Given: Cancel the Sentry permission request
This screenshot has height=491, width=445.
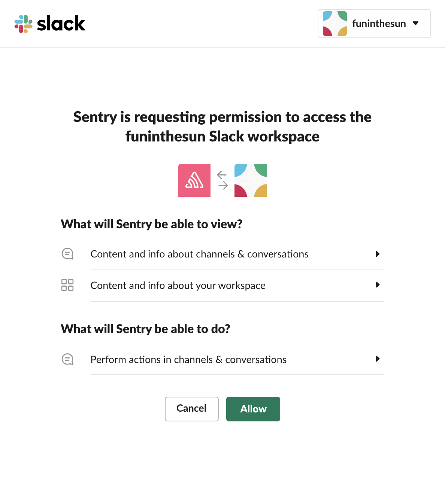Looking at the screenshot, I should (191, 409).
